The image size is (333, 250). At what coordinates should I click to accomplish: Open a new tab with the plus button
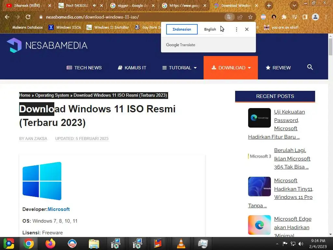tap(269, 6)
